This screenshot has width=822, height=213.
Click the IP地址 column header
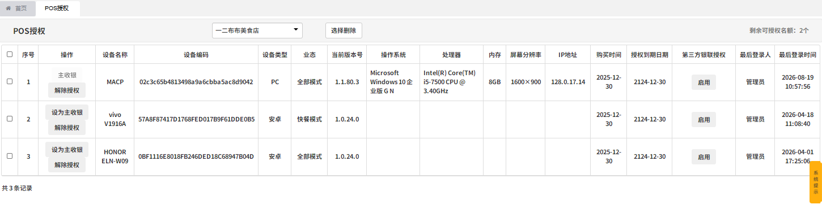(568, 55)
